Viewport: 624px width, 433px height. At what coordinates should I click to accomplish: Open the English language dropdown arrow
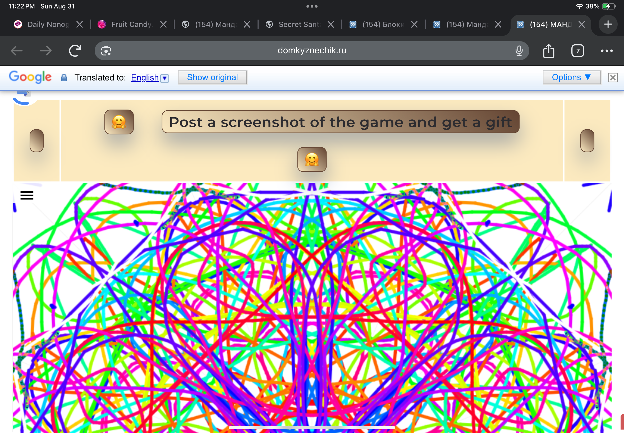[x=165, y=78]
